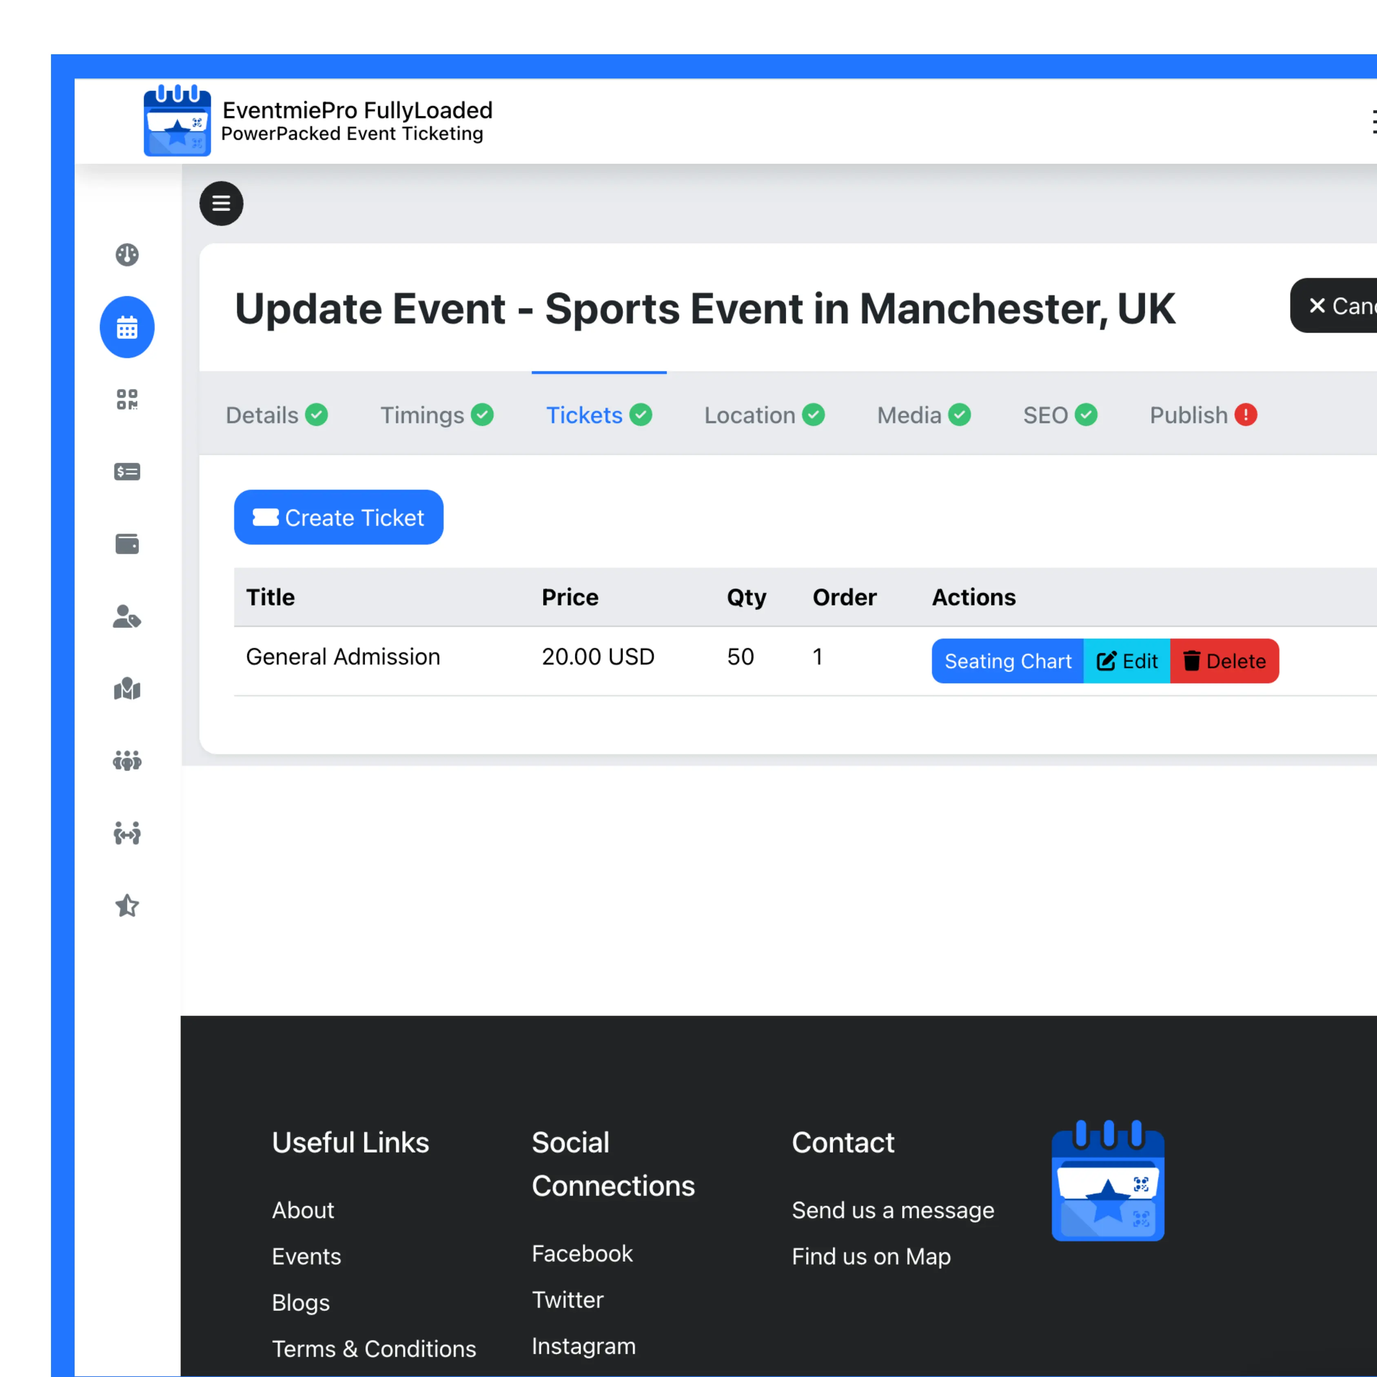Open the SEO tab

pos(1060,415)
